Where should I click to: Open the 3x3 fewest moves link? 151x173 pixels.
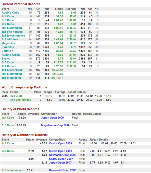coord(13,36)
